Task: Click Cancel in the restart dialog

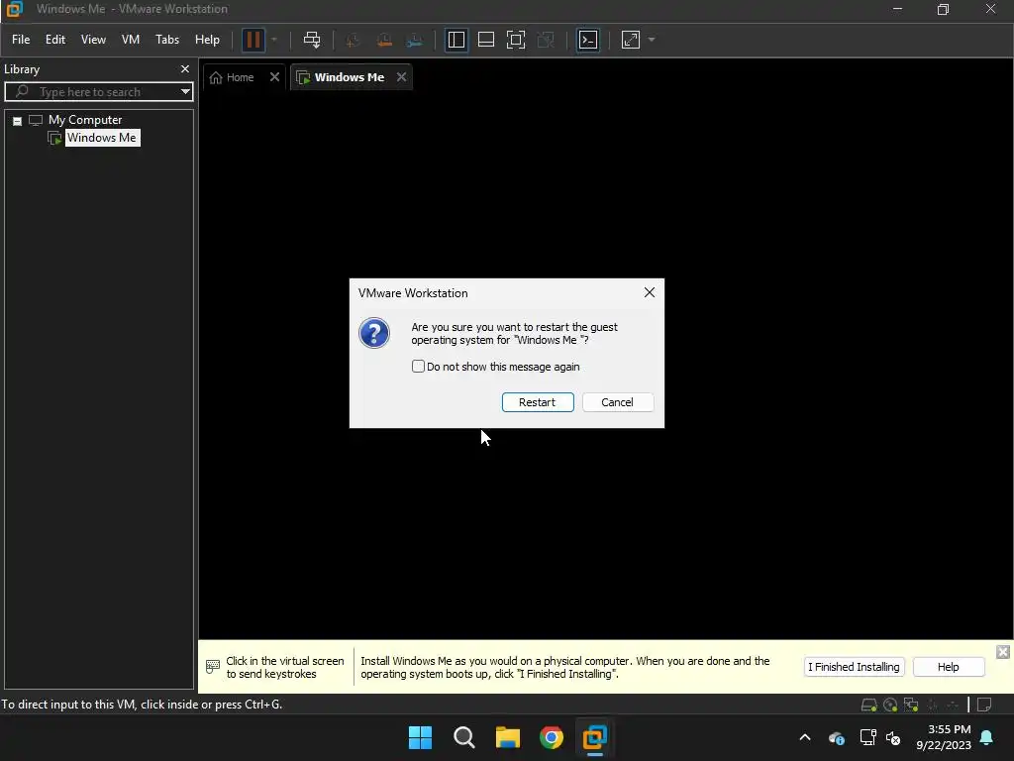Action: [x=618, y=402]
